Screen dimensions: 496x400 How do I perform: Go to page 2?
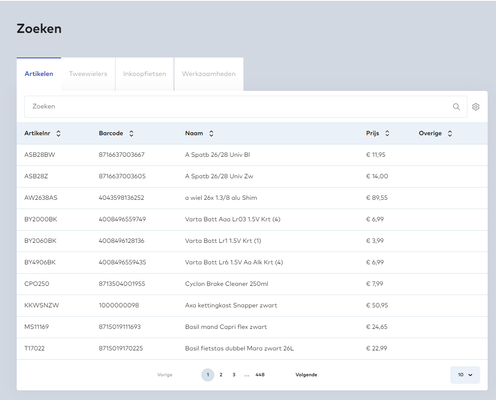(221, 375)
